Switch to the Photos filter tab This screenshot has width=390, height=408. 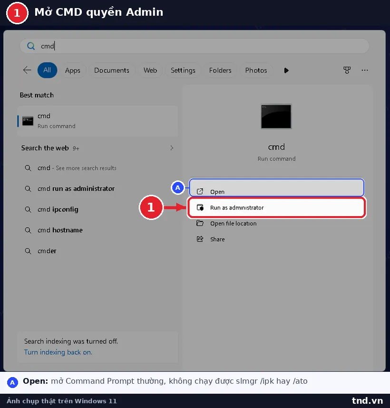[256, 70]
